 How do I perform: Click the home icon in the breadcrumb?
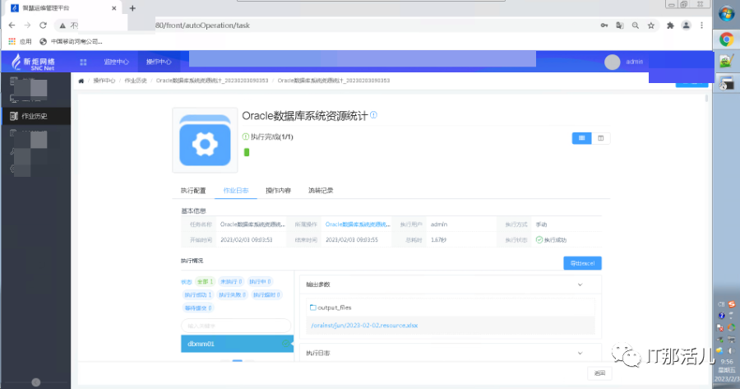tap(81, 81)
